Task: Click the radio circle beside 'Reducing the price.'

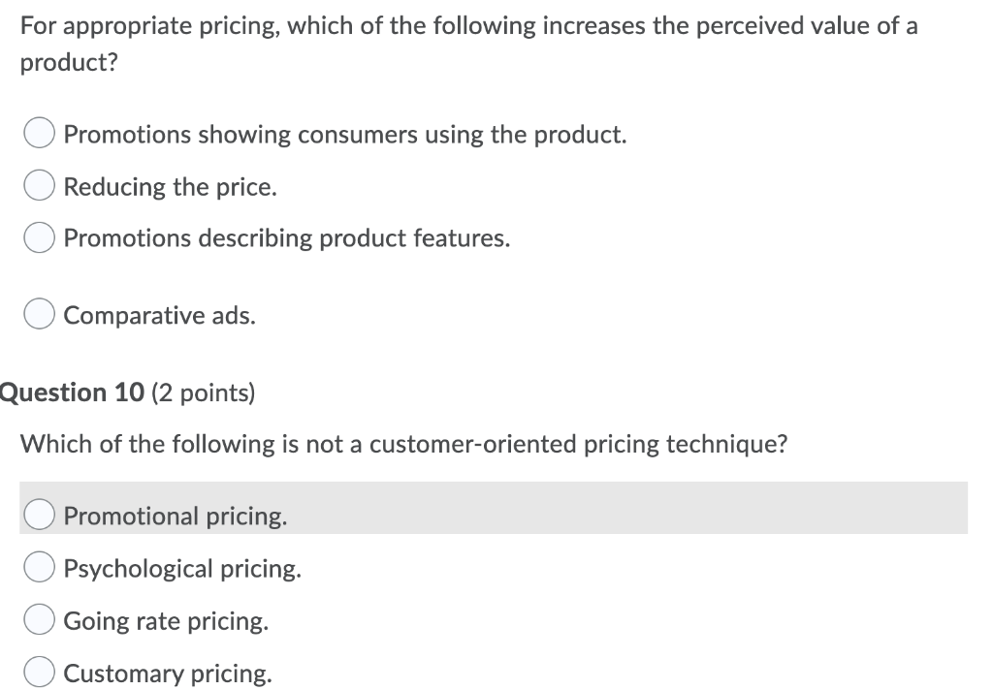Action: click(x=38, y=184)
